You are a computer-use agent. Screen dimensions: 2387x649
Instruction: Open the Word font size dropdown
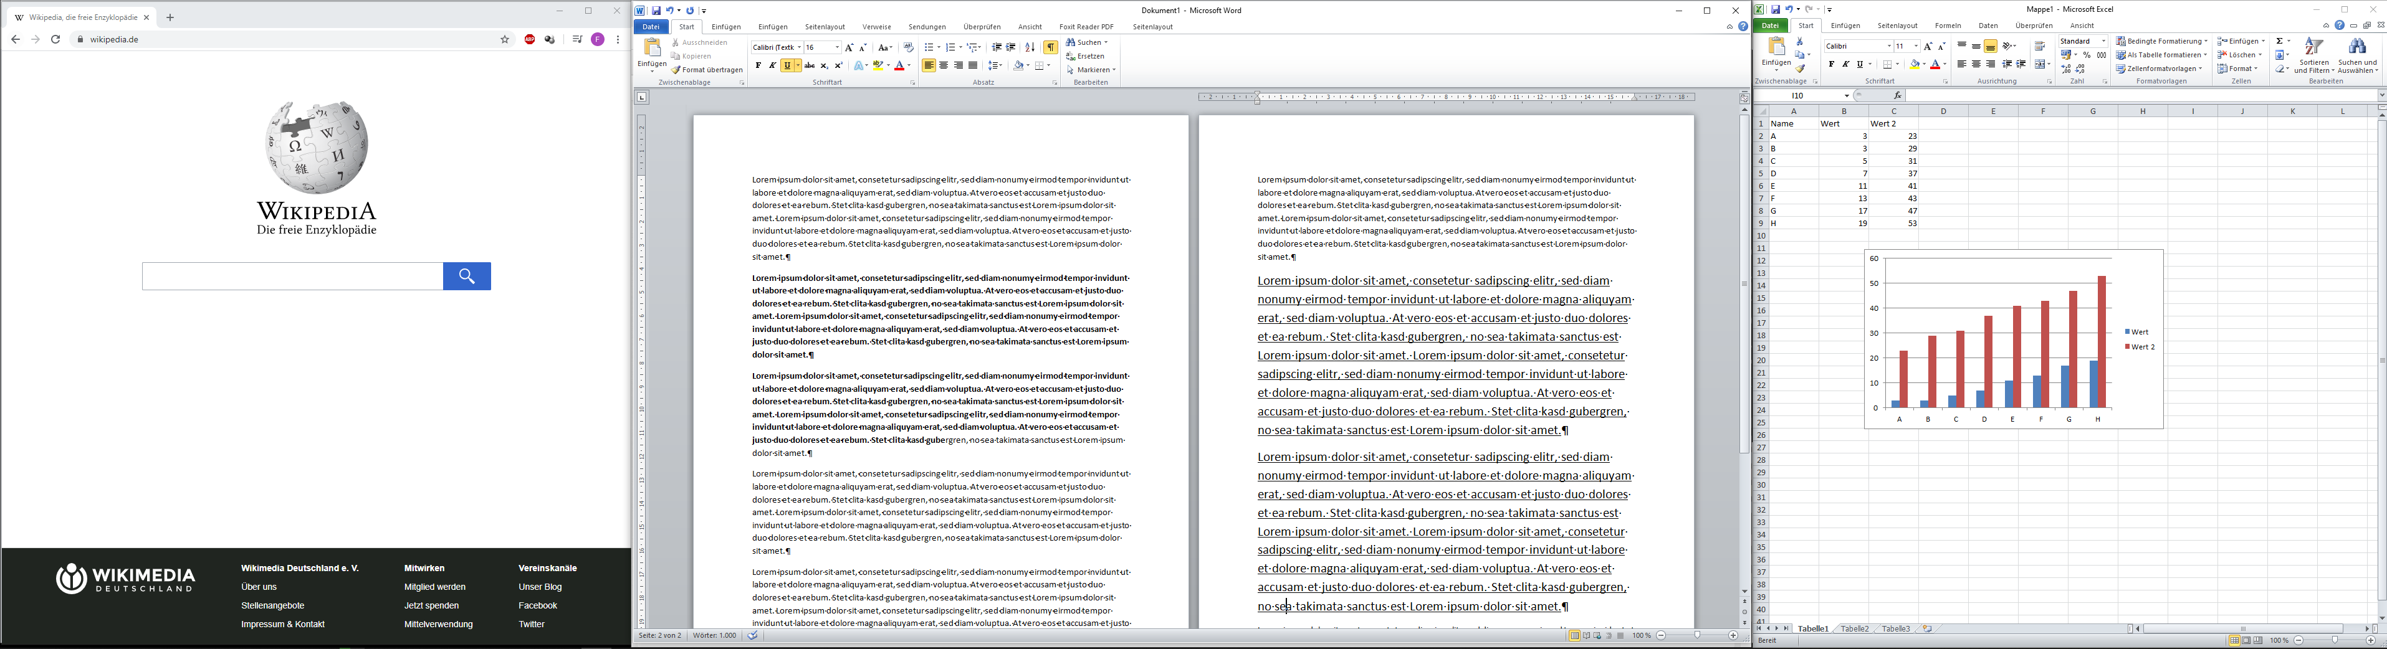(837, 47)
